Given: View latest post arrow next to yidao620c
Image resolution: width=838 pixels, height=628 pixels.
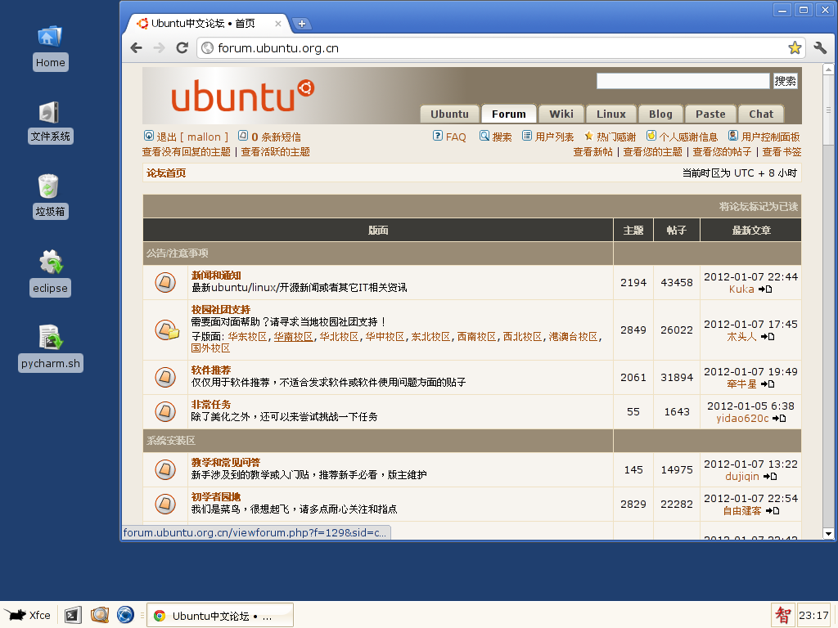Looking at the screenshot, I should pyautogui.click(x=779, y=419).
